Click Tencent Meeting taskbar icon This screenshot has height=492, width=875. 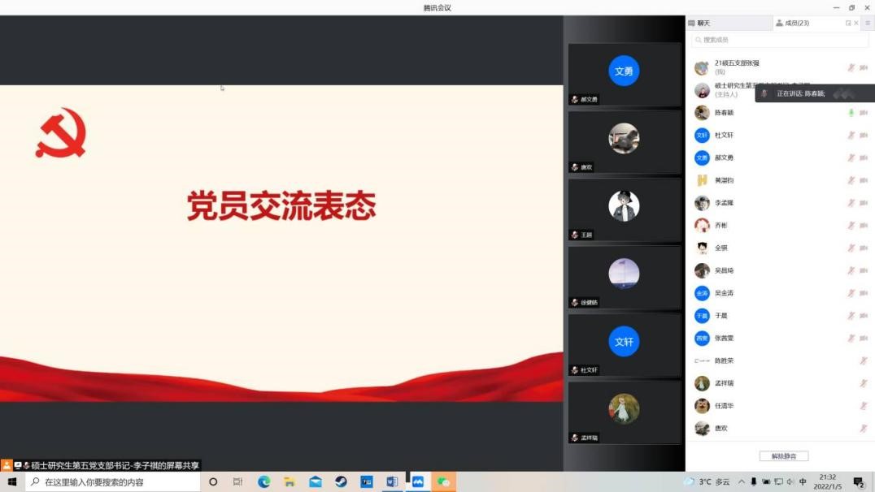(417, 481)
